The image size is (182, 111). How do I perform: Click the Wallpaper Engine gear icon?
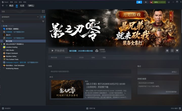pyautogui.click(x=4, y=62)
